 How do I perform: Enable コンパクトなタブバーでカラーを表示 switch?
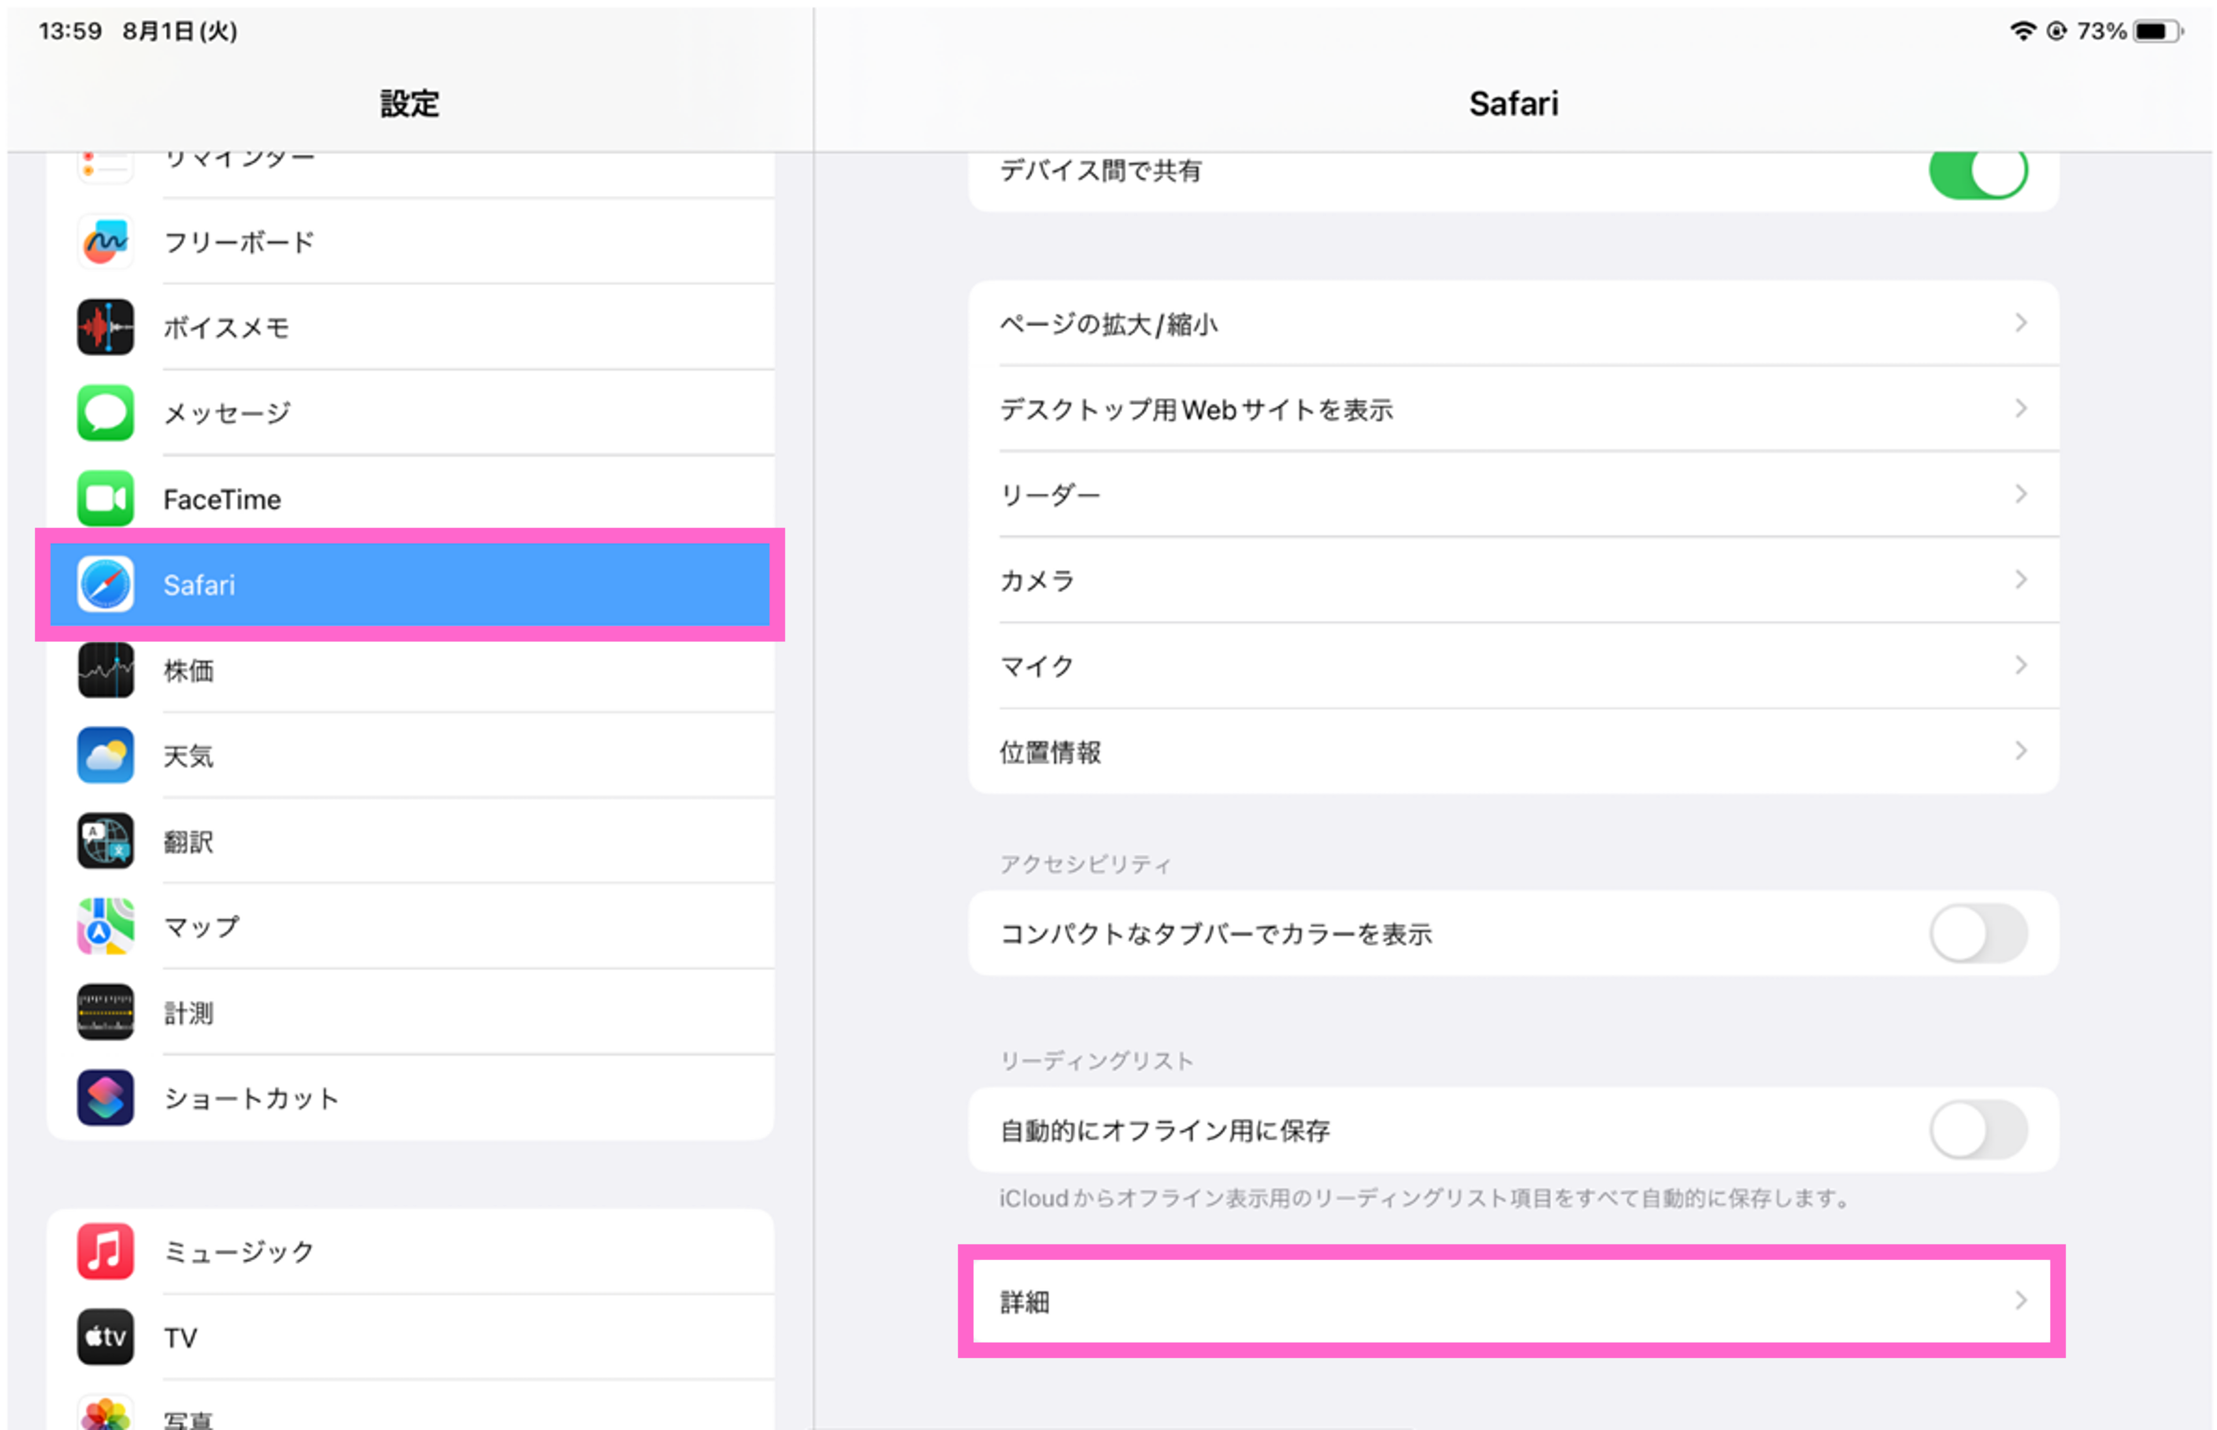pos(1977,933)
